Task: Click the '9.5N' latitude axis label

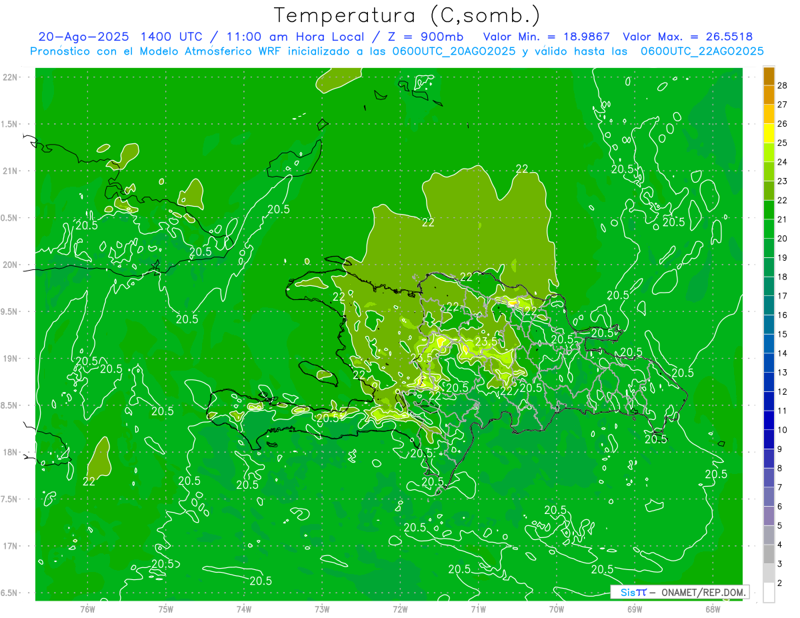Action: (10, 311)
